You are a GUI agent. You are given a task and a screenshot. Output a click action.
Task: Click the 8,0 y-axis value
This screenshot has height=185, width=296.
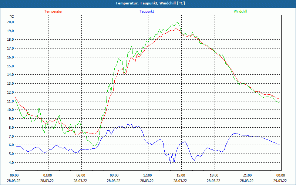click(x=11, y=127)
